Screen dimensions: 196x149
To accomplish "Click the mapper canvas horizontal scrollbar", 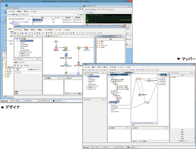I will tap(144, 123).
